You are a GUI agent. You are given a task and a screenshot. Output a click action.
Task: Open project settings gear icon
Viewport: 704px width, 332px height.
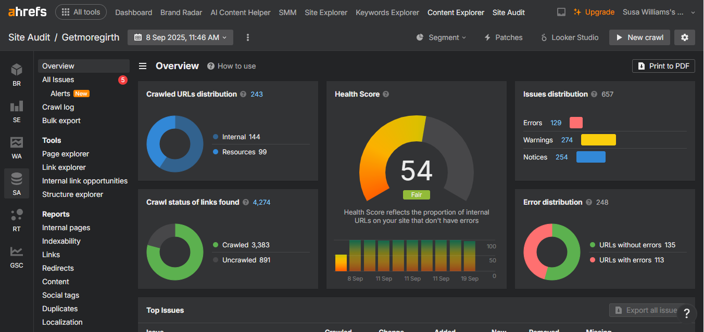pyautogui.click(x=685, y=37)
